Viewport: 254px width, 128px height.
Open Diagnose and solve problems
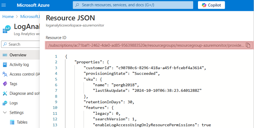(25, 93)
